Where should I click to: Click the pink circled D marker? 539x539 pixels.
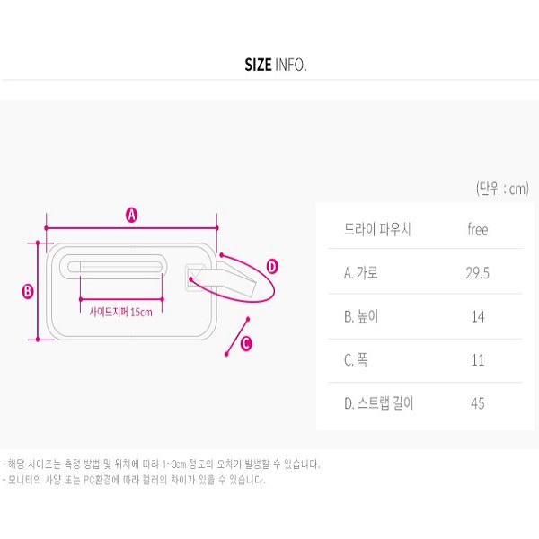coord(272,267)
